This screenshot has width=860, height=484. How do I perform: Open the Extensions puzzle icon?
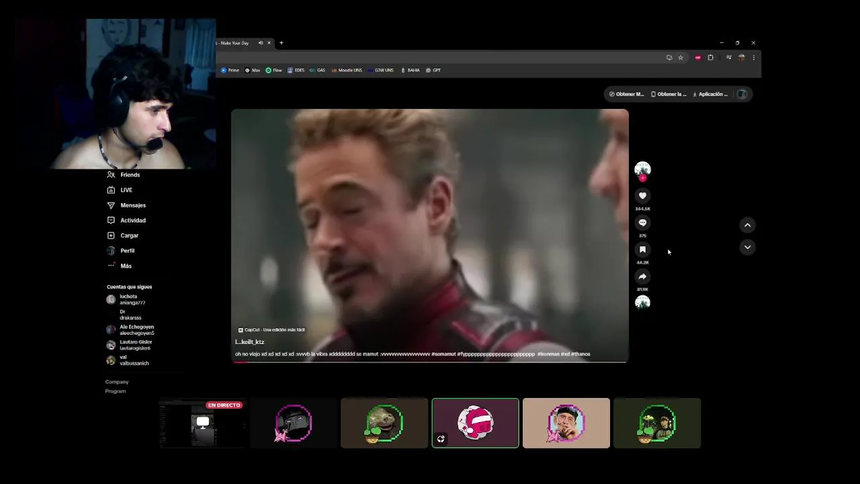tap(710, 58)
